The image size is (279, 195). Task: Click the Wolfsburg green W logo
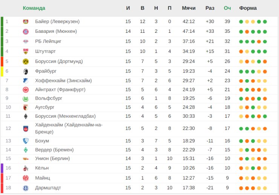[26, 98]
